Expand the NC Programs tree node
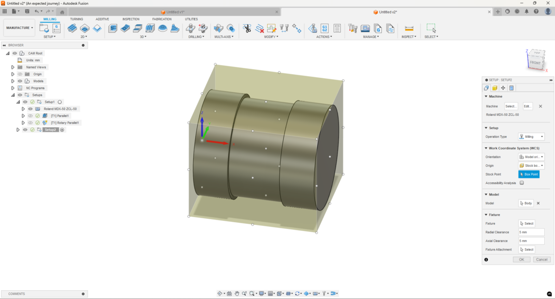Screen dimensions: 555x299 tap(13, 88)
